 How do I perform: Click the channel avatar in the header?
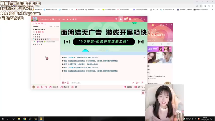click(35, 19)
